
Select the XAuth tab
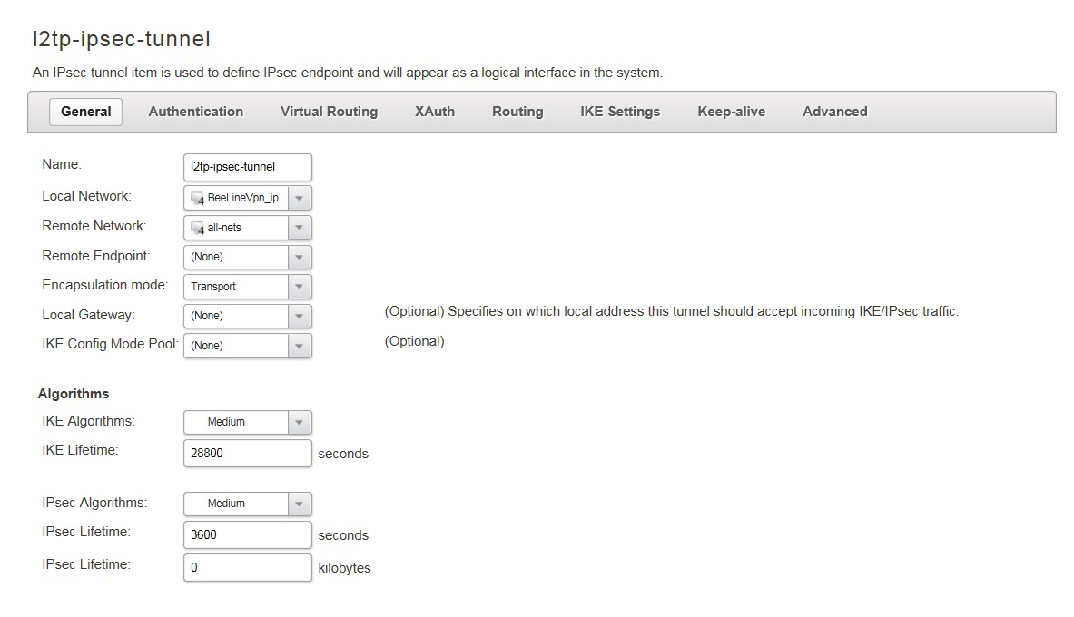tap(435, 112)
